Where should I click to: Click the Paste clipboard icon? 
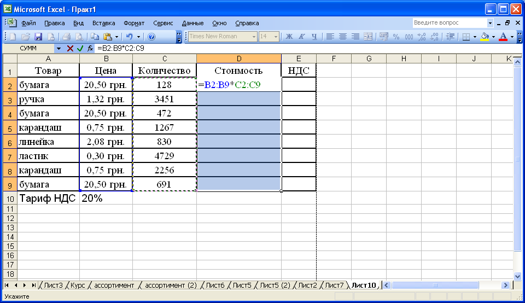click(x=108, y=37)
